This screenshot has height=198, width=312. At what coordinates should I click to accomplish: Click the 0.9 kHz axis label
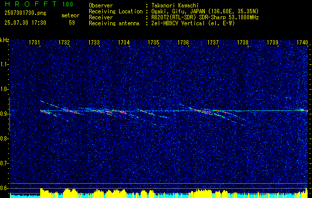(x=4, y=114)
